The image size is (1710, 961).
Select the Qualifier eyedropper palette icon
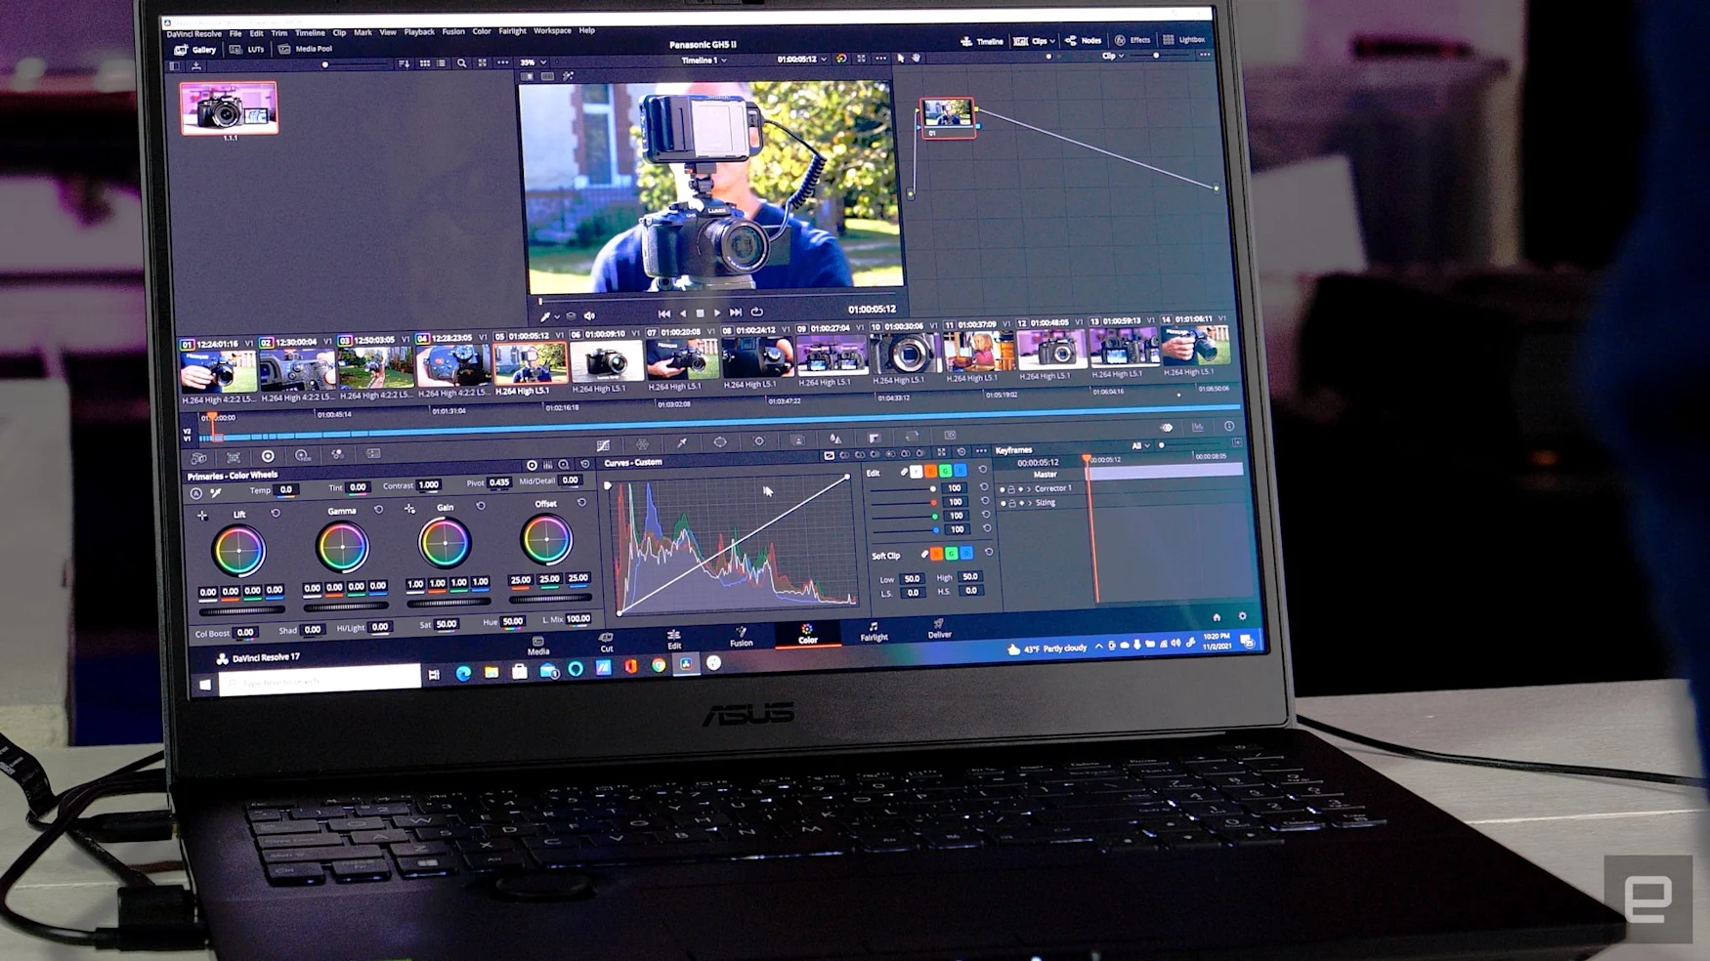coord(682,443)
